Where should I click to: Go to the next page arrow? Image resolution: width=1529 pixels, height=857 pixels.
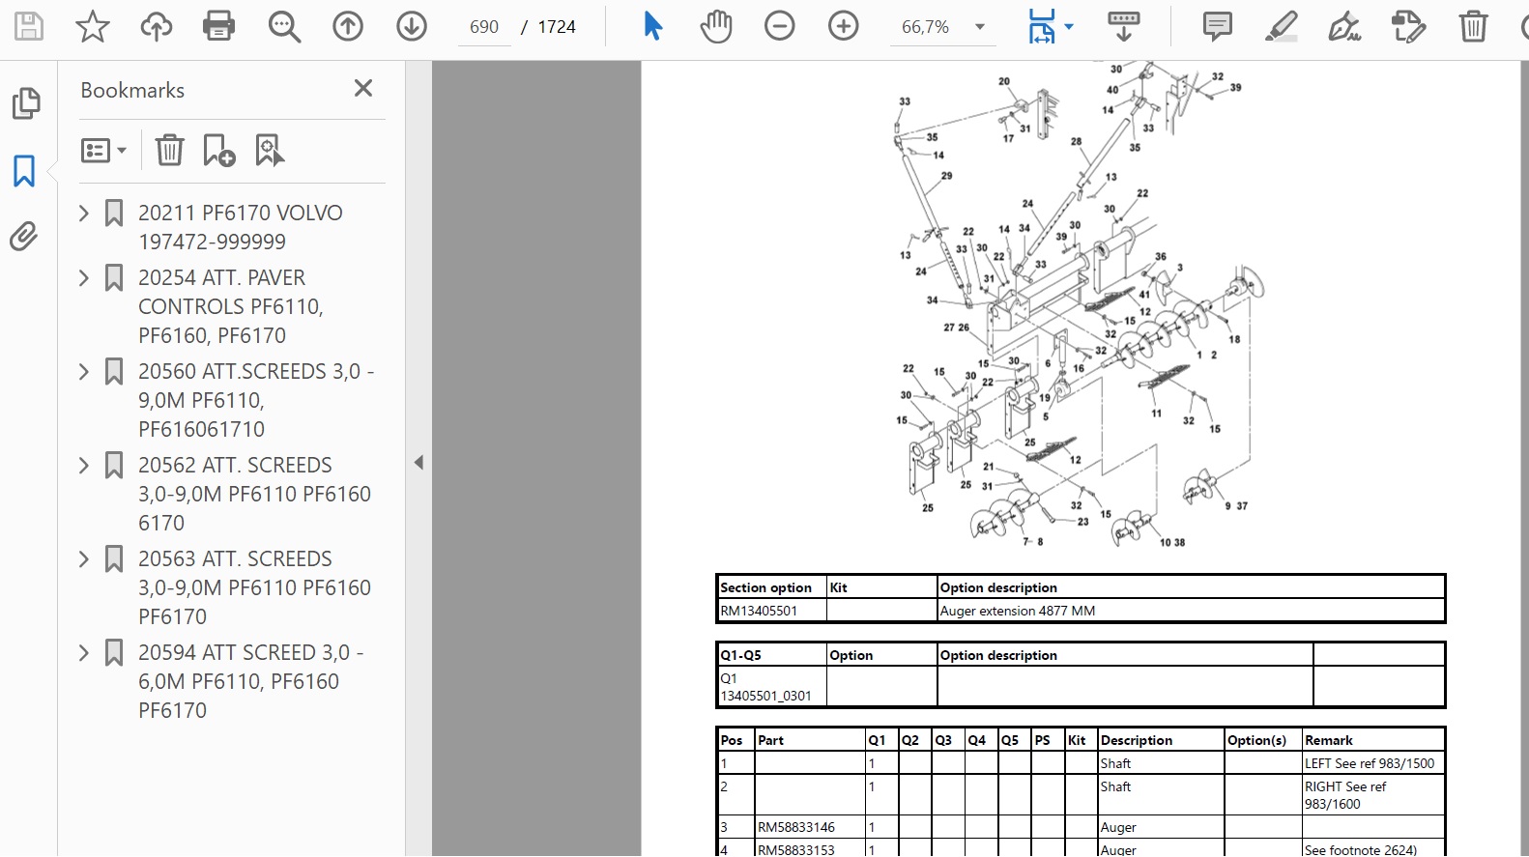pos(412,26)
